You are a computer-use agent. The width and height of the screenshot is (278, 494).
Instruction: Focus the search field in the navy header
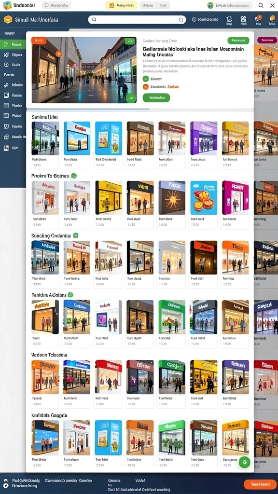tap(138, 19)
